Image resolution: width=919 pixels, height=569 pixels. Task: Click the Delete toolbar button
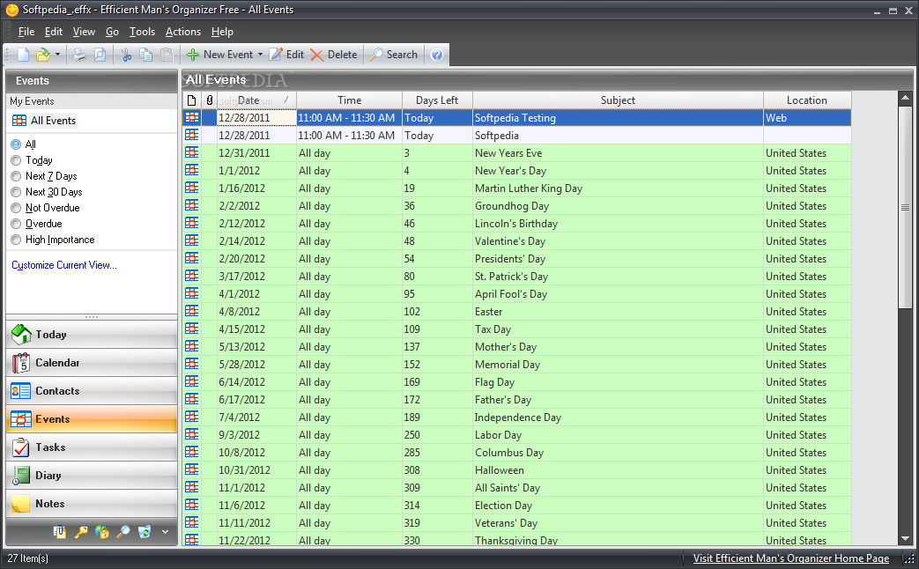click(333, 55)
